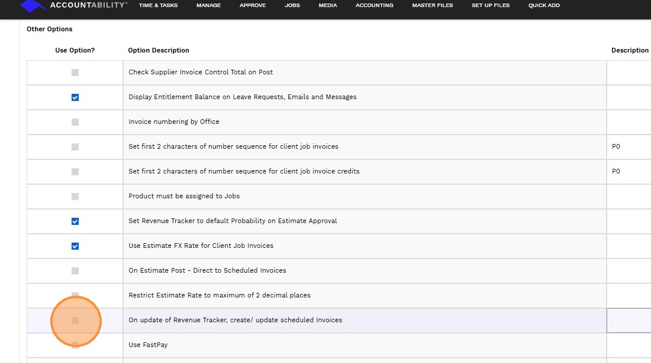The height and width of the screenshot is (363, 651).
Task: Open the Manage menu
Action: [208, 5]
